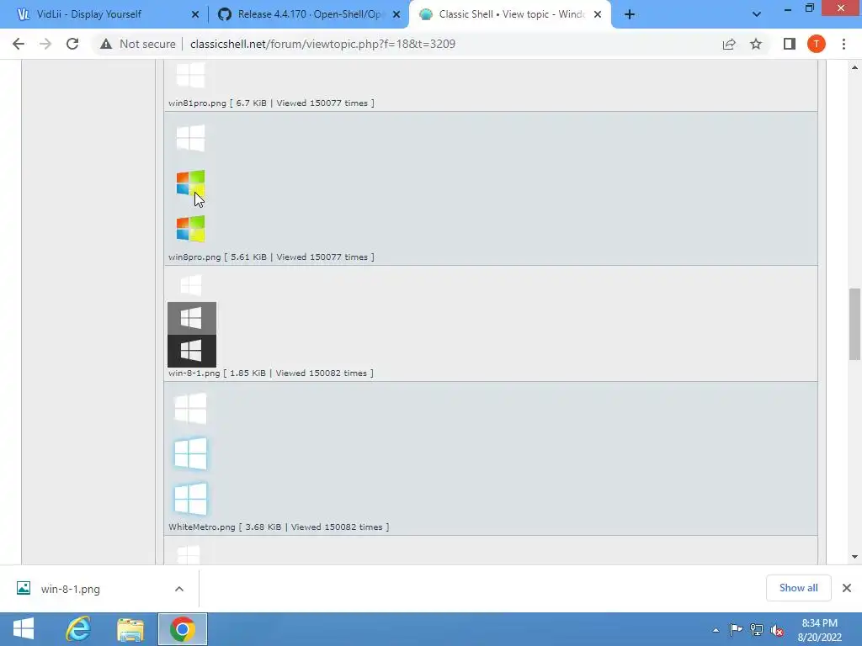Reload the Classic Shell page
This screenshot has width=862, height=646.
coord(72,44)
